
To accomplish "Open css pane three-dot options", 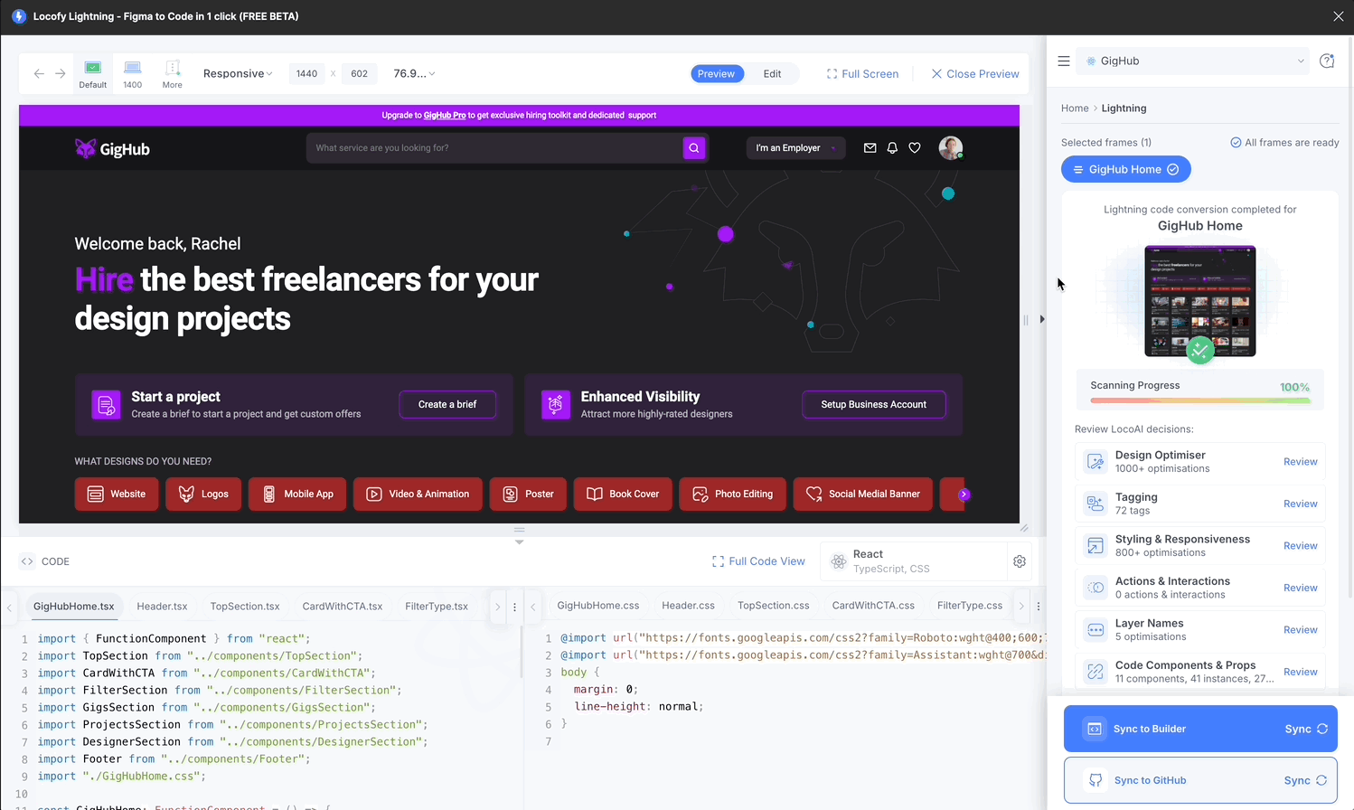I will pyautogui.click(x=1038, y=607).
